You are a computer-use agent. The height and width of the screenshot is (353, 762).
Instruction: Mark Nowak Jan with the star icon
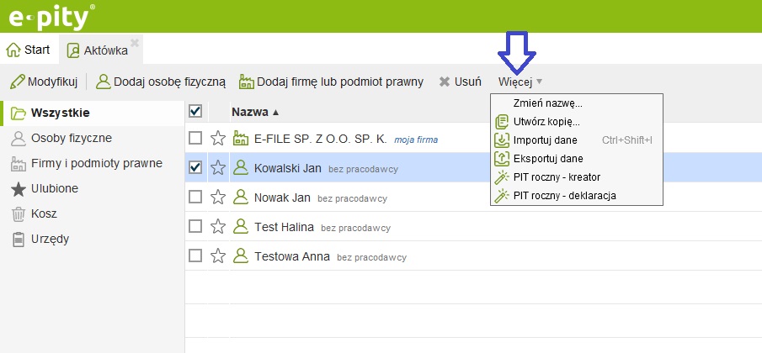(x=218, y=198)
